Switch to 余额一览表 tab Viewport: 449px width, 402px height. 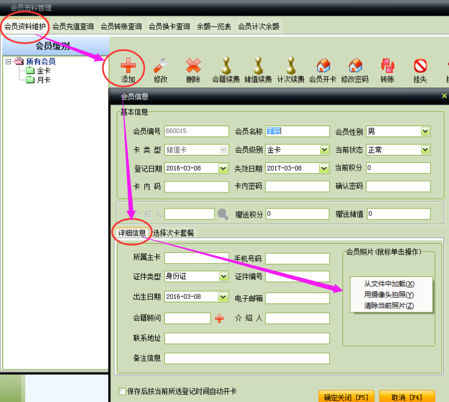pos(214,26)
